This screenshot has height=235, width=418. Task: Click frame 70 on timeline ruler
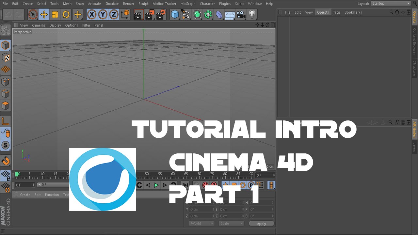click(x=199, y=174)
